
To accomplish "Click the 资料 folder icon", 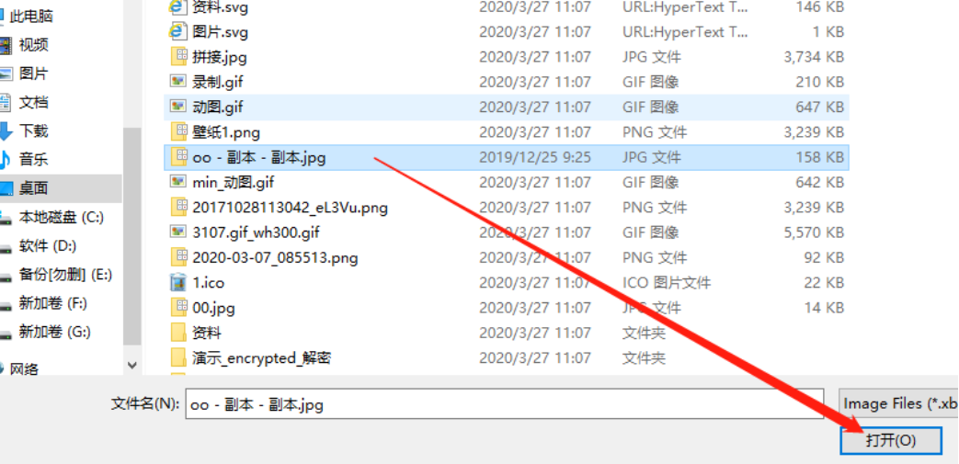I will pyautogui.click(x=178, y=333).
